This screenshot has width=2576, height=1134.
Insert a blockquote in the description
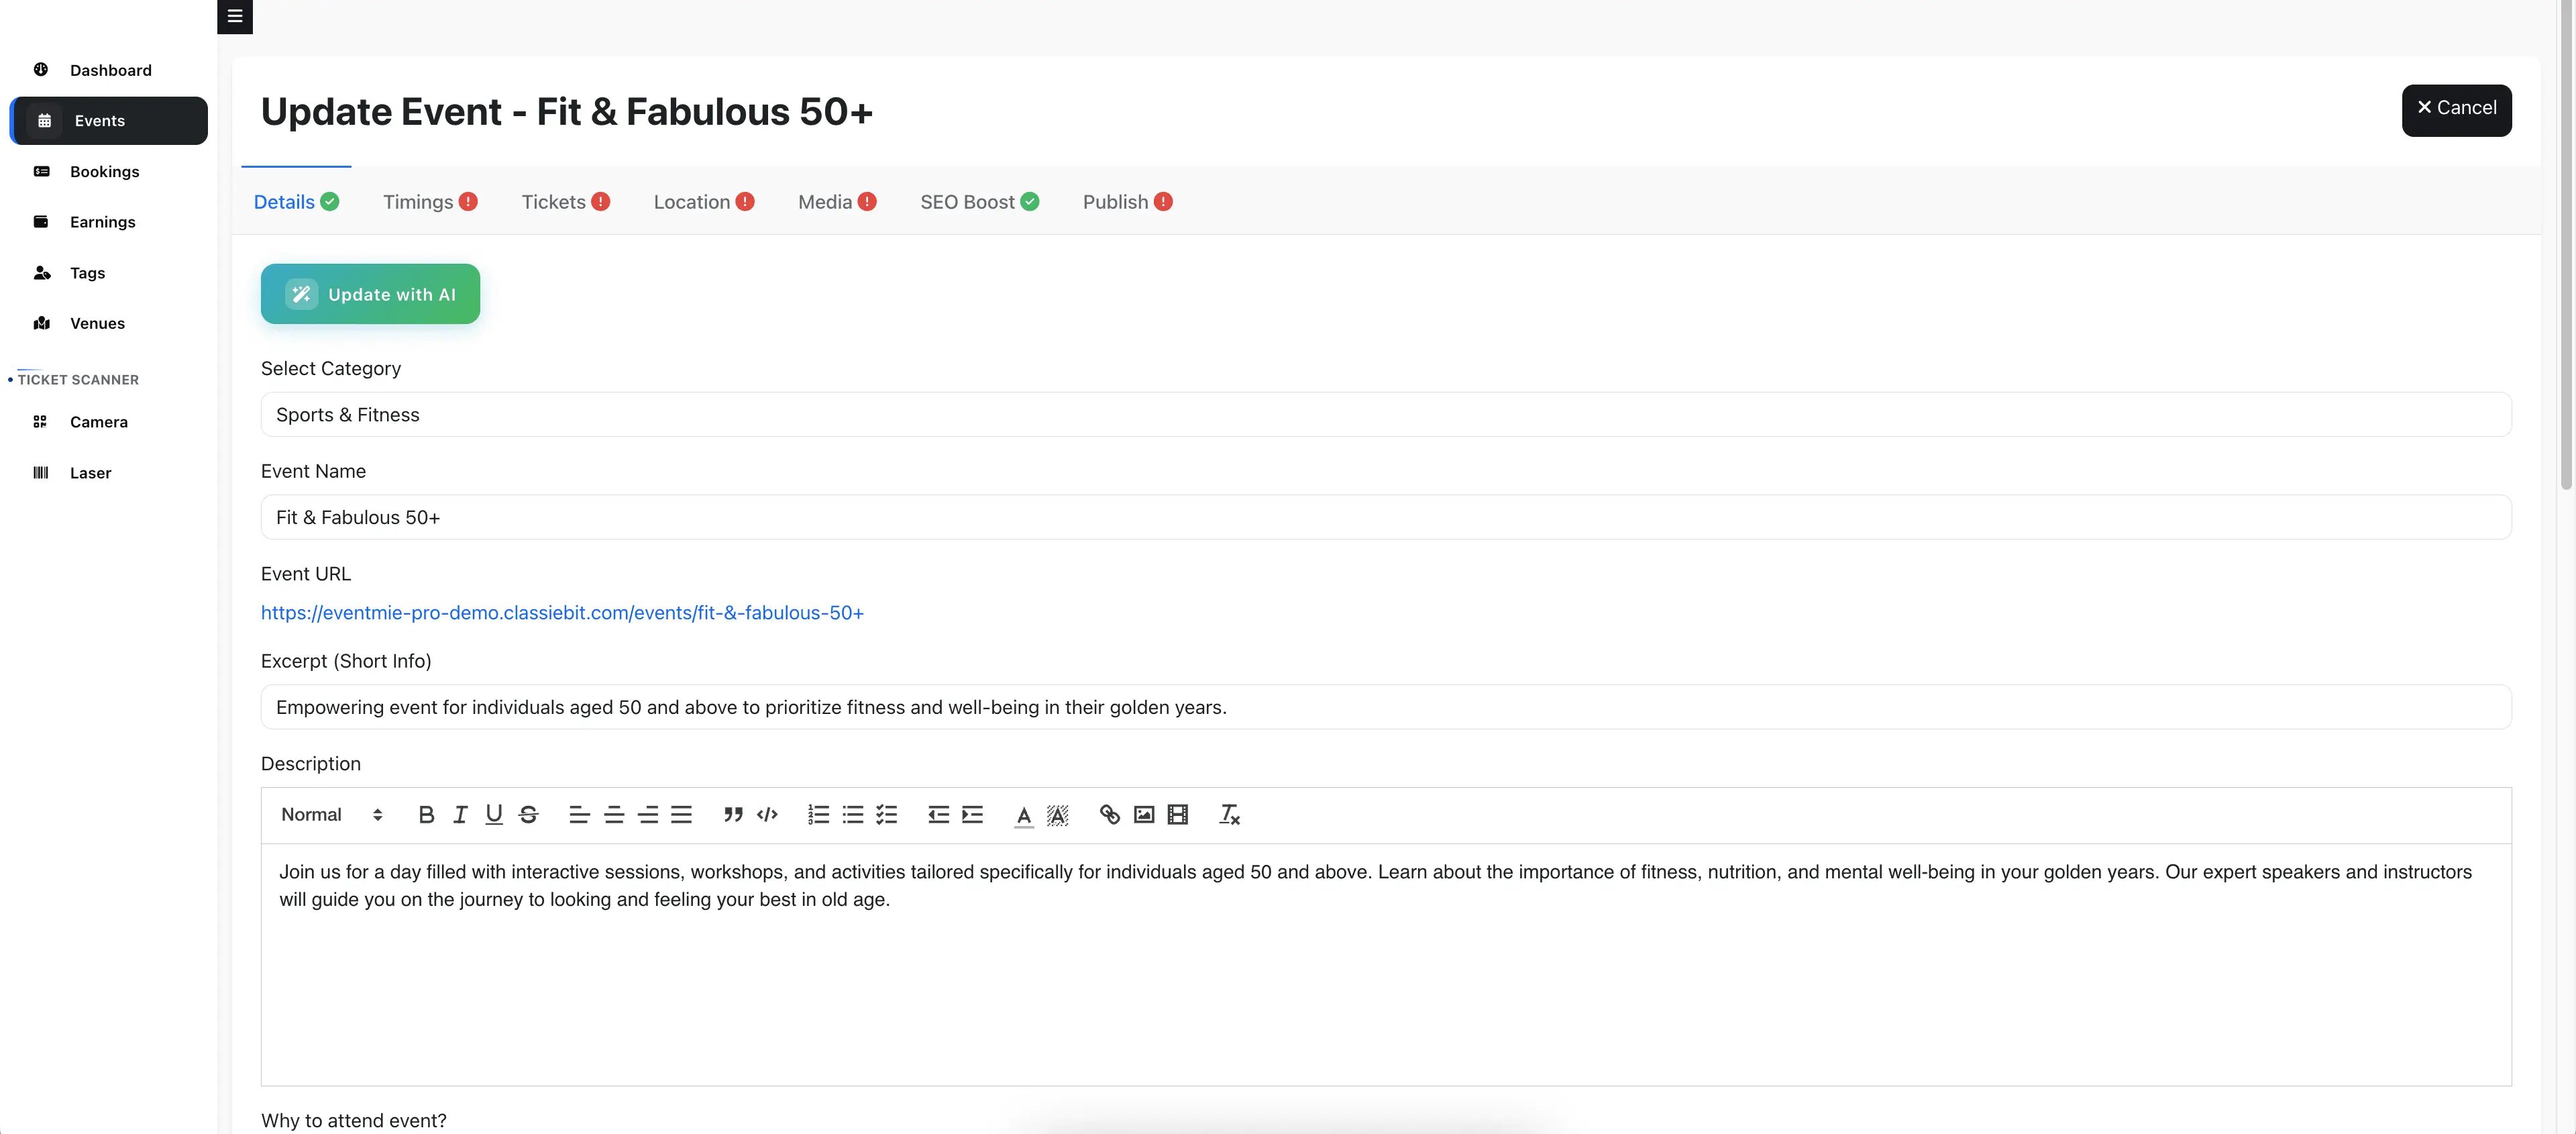[734, 816]
